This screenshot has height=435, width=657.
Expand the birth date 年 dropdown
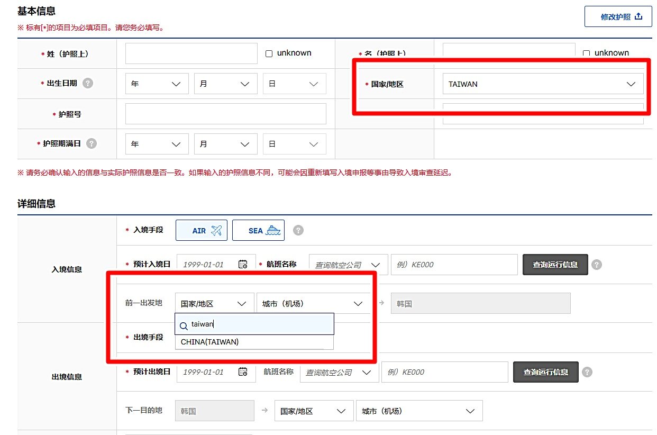click(157, 84)
